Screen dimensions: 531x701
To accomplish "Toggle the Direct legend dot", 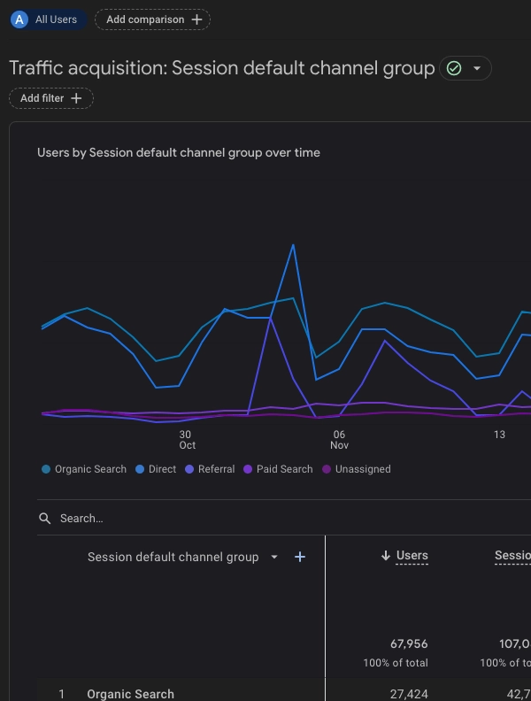I will [x=140, y=469].
